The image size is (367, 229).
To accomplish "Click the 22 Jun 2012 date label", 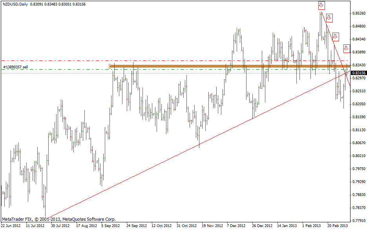I will click(11, 226).
